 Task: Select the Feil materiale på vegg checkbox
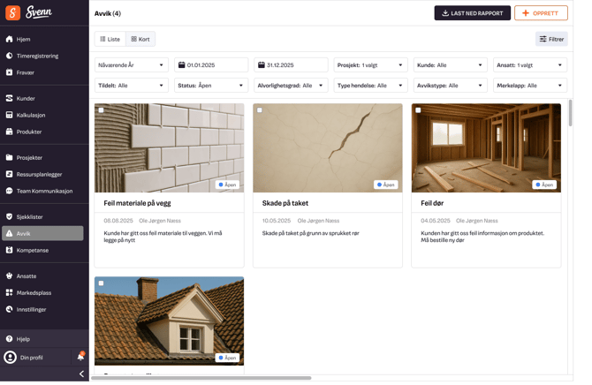[101, 110]
